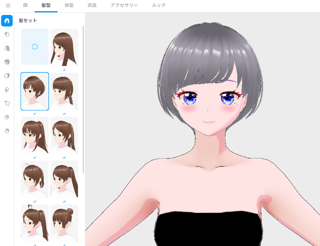
Task: Open the hamburger main menu
Action: (x=8, y=6)
